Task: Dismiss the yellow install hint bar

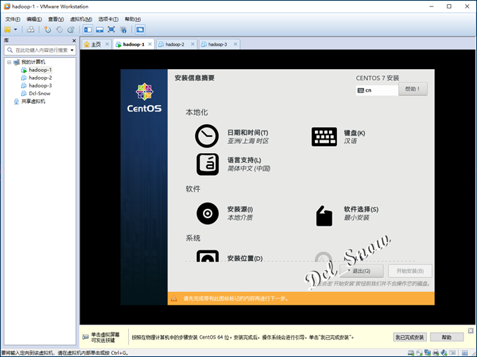Action: tap(471, 330)
